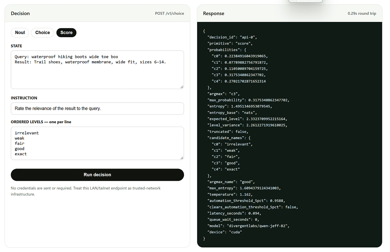Click the "primitive": "score" line

[x=230, y=44]
